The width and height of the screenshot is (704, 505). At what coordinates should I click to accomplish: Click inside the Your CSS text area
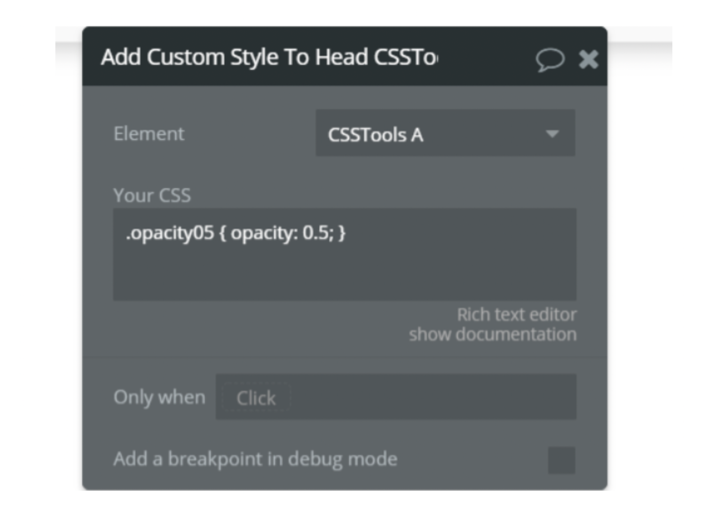(345, 254)
